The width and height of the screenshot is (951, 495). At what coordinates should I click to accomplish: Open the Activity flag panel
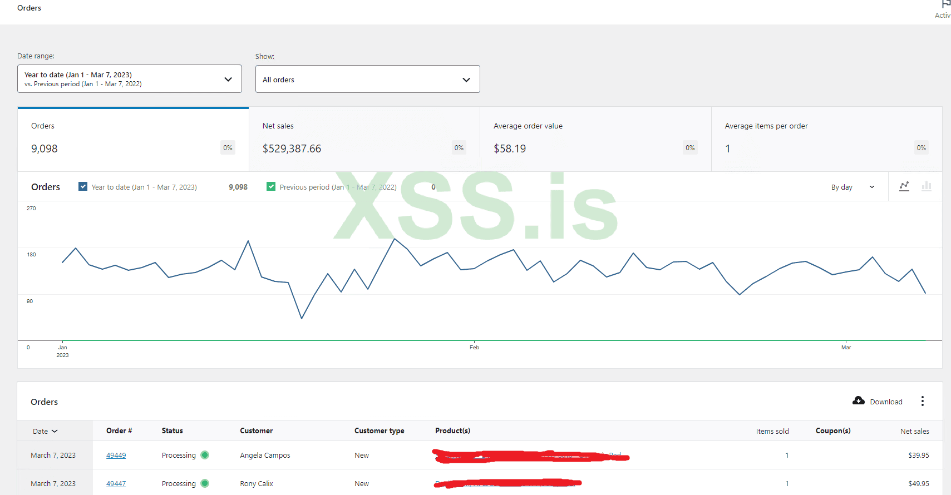[944, 9]
